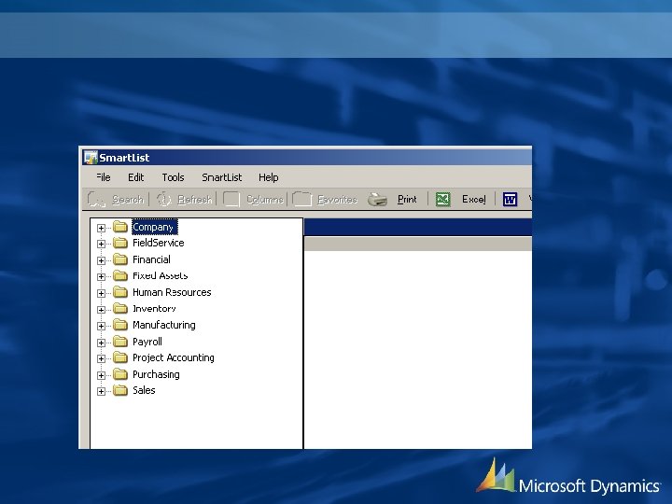
Task: Select the Company tree label
Action: coord(155,227)
